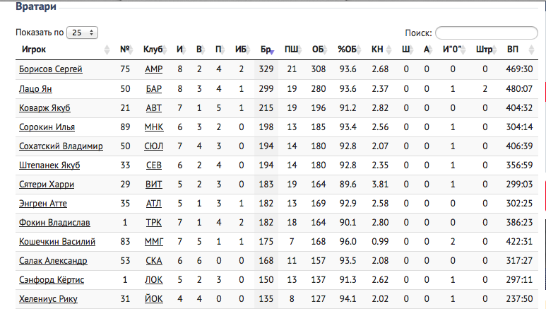Open Кошечкин Василий player link

tap(57, 242)
